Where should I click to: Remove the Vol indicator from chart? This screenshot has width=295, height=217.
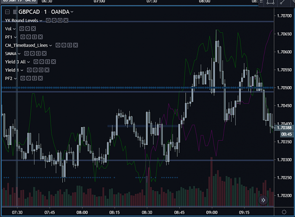point(34,29)
